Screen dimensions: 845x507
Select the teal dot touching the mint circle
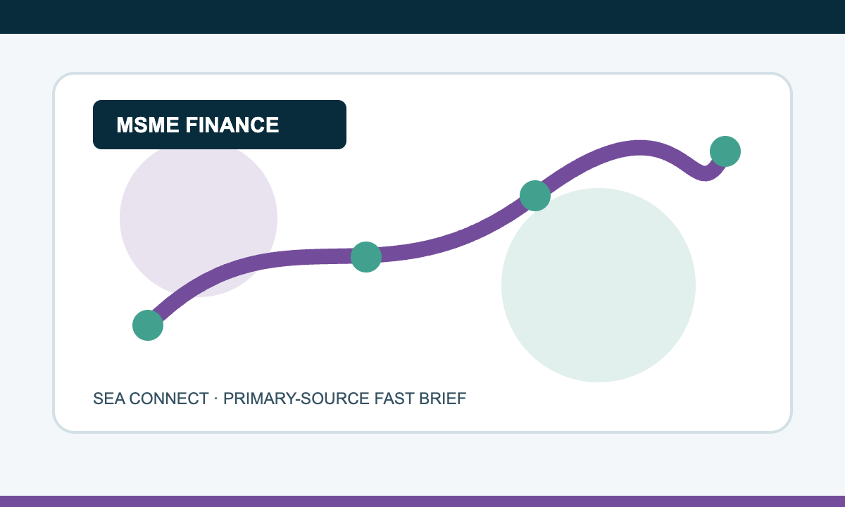(534, 196)
